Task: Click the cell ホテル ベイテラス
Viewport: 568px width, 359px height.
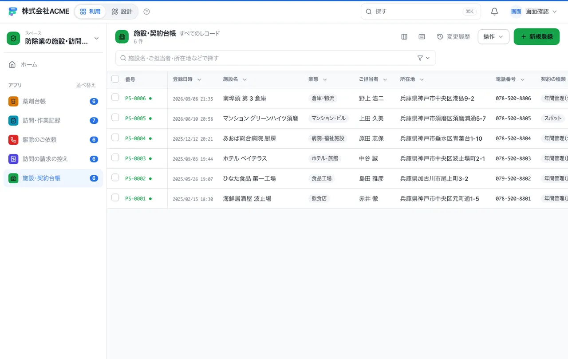Action: tap(245, 158)
